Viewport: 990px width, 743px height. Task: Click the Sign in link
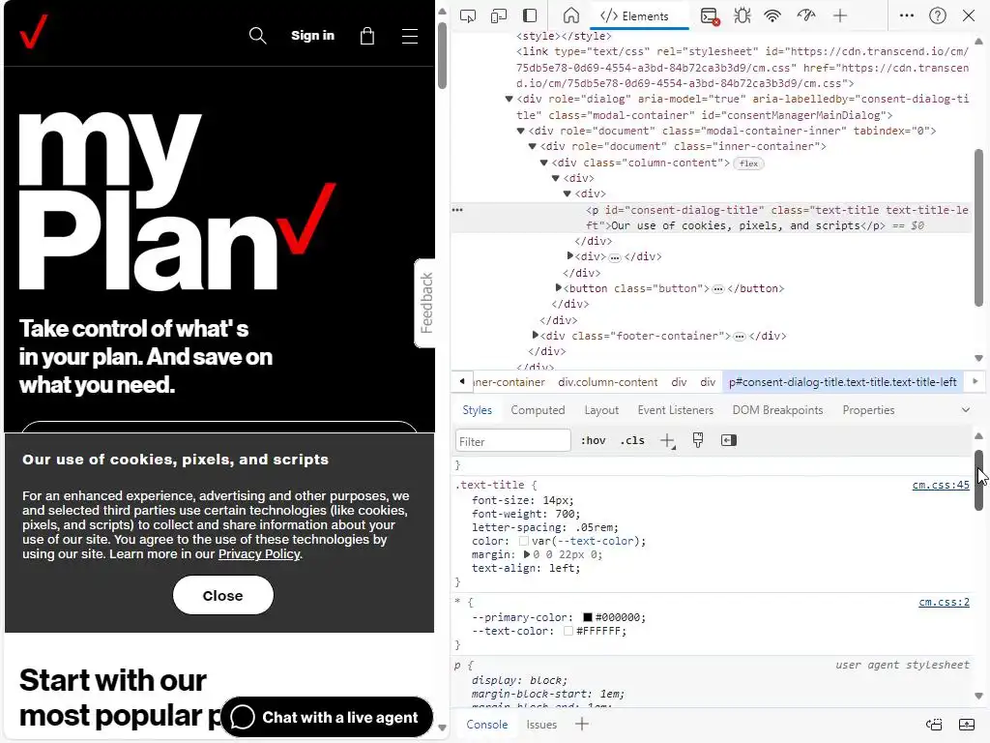[312, 36]
